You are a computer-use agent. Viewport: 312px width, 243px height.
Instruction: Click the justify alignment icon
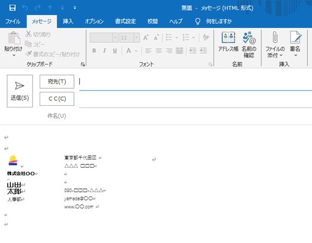[179, 51]
